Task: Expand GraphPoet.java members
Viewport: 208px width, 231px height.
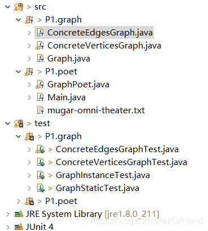Action: tap(29, 85)
